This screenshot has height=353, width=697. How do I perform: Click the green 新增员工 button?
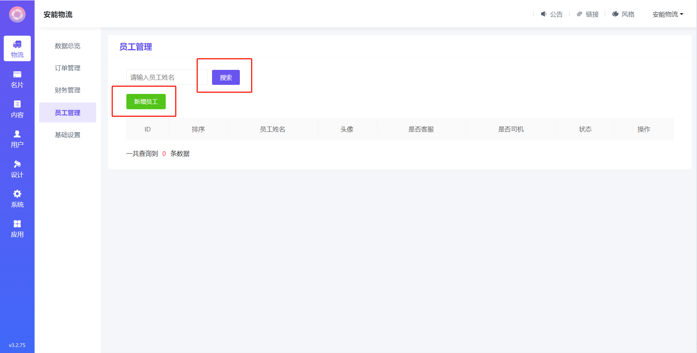pyautogui.click(x=146, y=102)
